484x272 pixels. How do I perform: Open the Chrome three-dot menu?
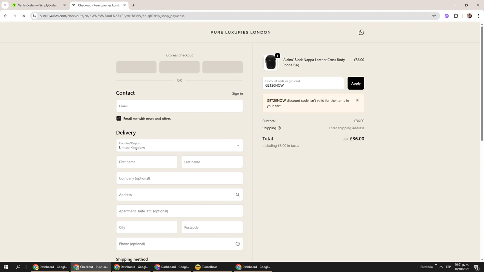point(478,16)
